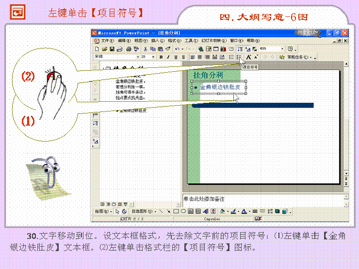Open the 绘图 draw menu dropdown
This screenshot has width=359, height=269.
pos(103,211)
